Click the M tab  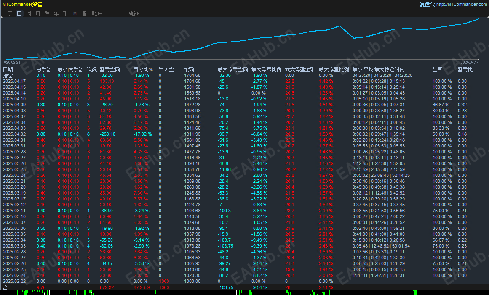click(75, 14)
